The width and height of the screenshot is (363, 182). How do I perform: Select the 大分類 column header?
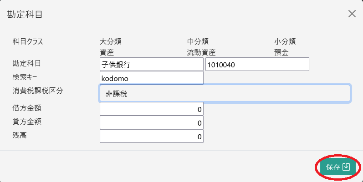(x=110, y=41)
